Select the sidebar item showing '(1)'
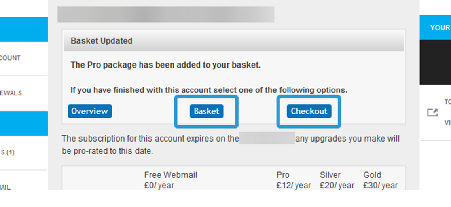The height and width of the screenshot is (207, 451). tap(9, 152)
